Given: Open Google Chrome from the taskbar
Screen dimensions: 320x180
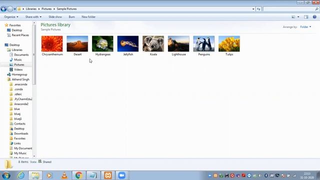Looking at the screenshot, I should 79,175.
